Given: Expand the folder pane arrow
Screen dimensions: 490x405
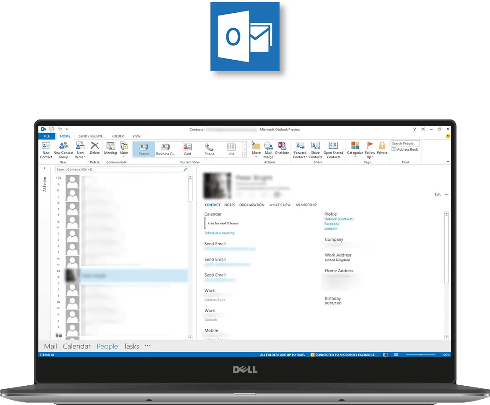Looking at the screenshot, I should 44,168.
